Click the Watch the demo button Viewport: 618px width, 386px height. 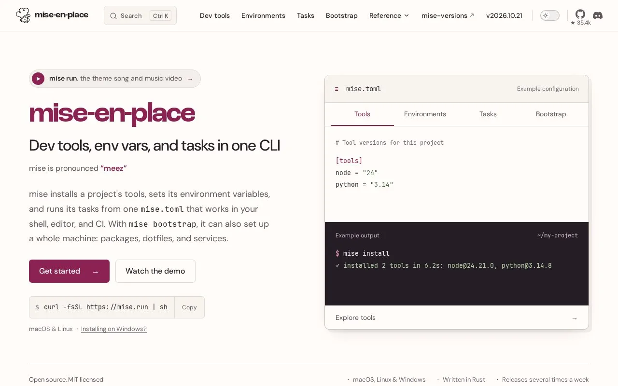point(155,271)
